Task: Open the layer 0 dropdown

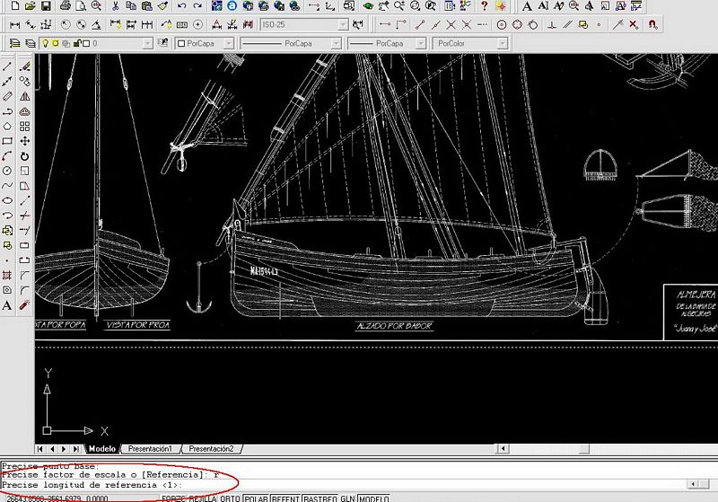Action: pyautogui.click(x=147, y=43)
